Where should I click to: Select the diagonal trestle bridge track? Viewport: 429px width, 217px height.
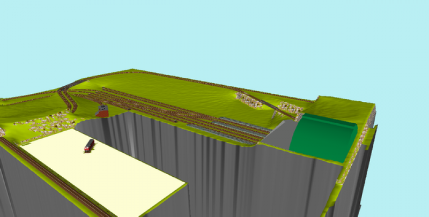click(282, 111)
